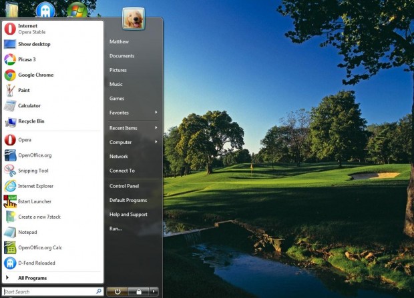Viewport: 414px width, 298px height.
Task: Click the All Programs label
Action: 32,278
